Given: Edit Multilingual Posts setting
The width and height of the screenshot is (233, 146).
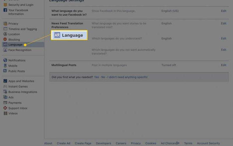Looking at the screenshot, I should tap(223, 65).
